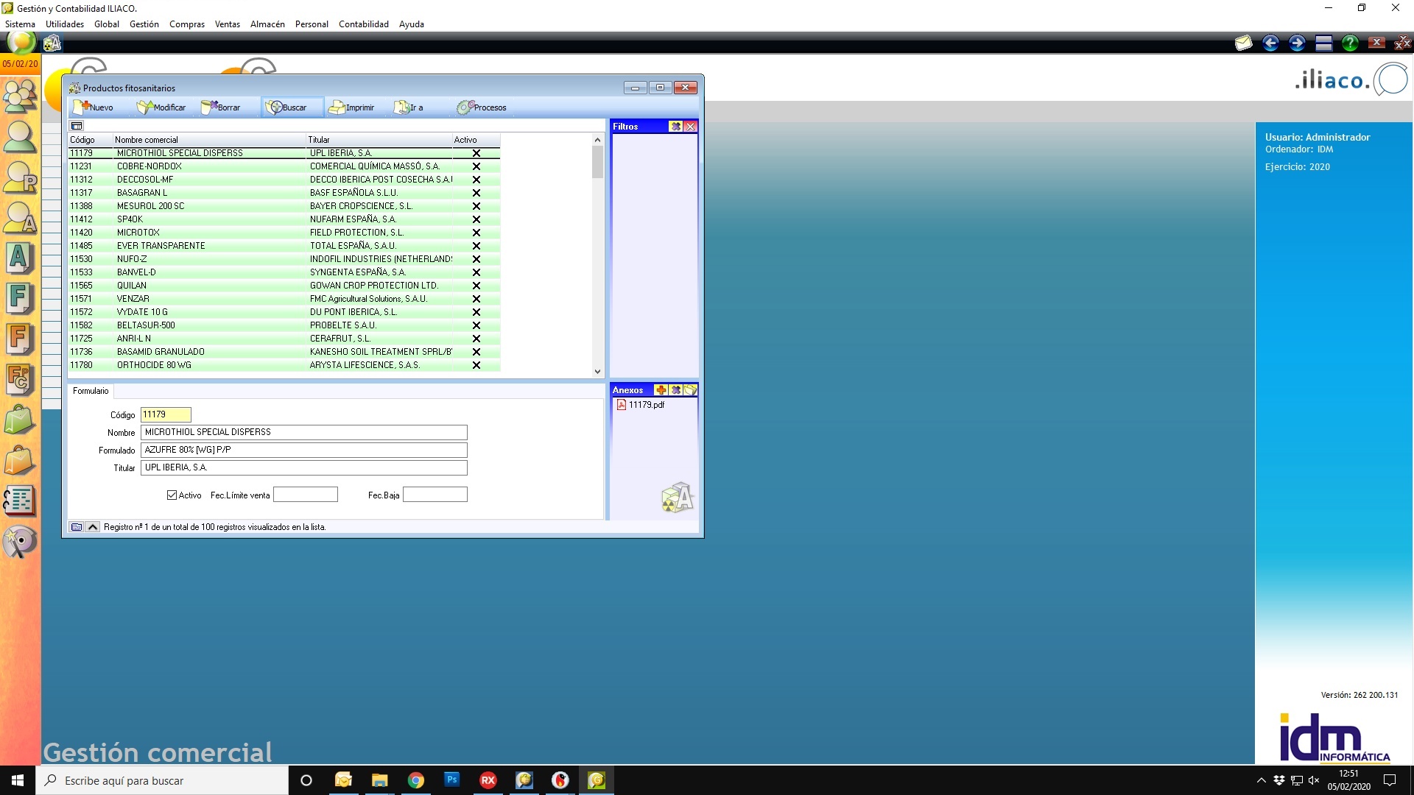Select the ORTHOCIDE 80 WG row

284,365
